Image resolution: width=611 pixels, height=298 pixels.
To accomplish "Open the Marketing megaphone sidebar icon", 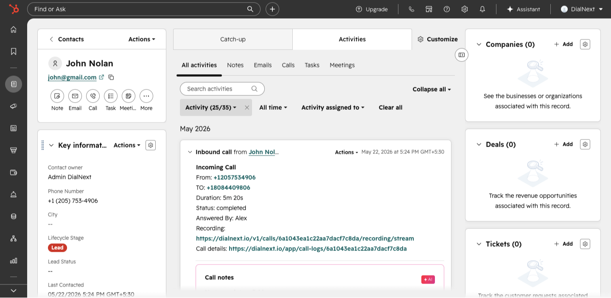I will (x=14, y=106).
